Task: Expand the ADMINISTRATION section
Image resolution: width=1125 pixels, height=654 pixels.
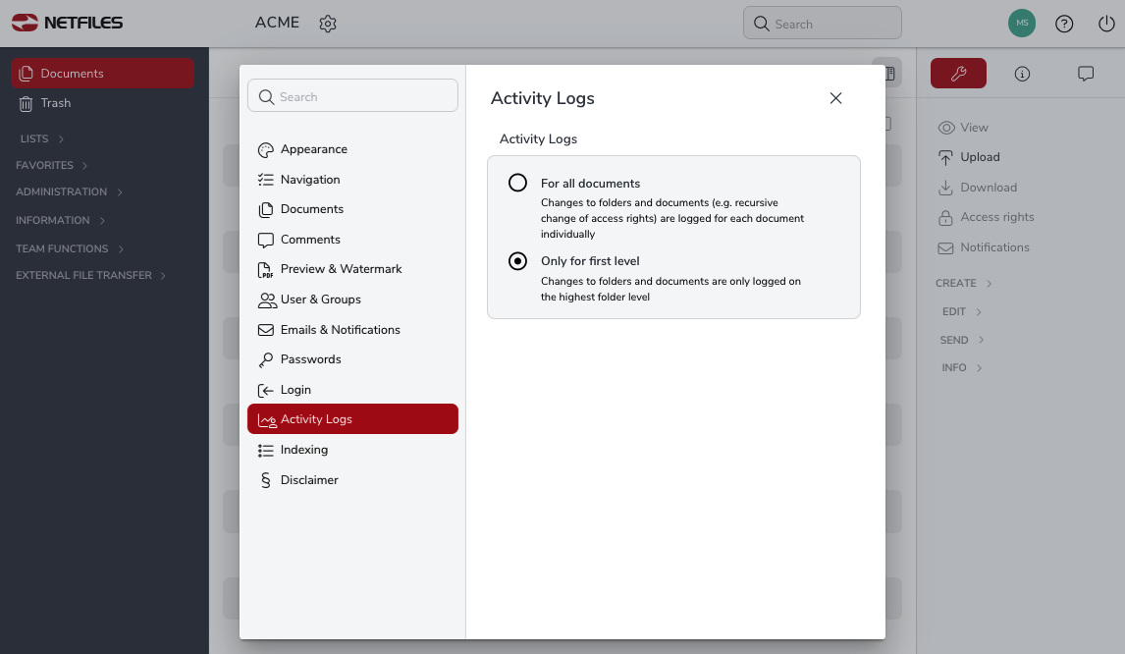Action: (69, 191)
